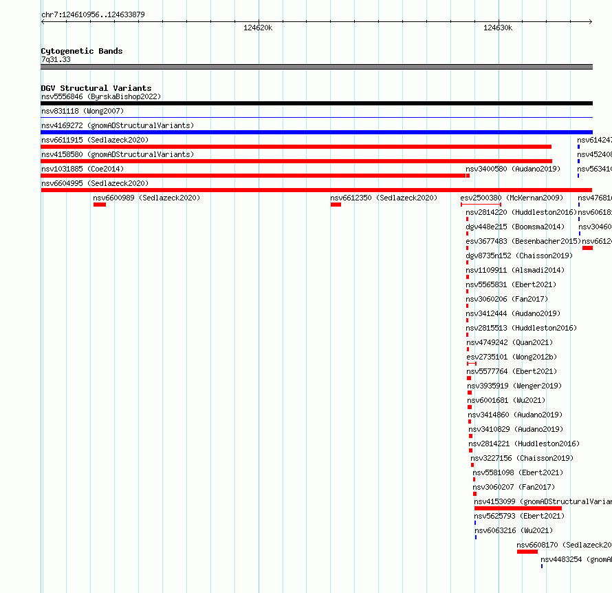Open esv2735101 (Wong2012b) label
The image size is (612, 593).
512,357
